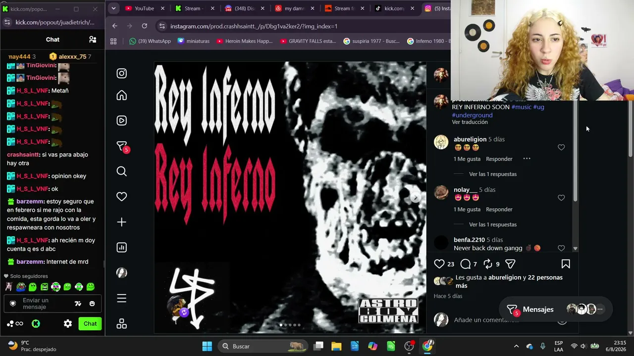
Task: Like nolay___'s comment
Action: pyautogui.click(x=561, y=198)
